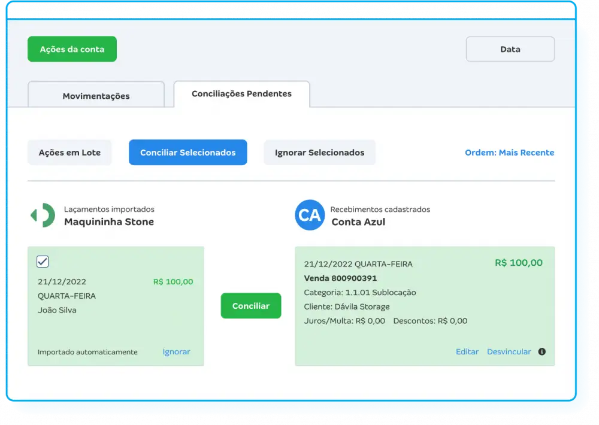Change the Ordem: Mais Recente sorting

[x=509, y=153]
